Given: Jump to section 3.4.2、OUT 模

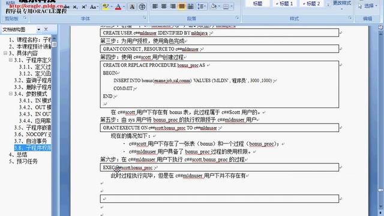Looking at the screenshot, I should [x=35, y=107].
